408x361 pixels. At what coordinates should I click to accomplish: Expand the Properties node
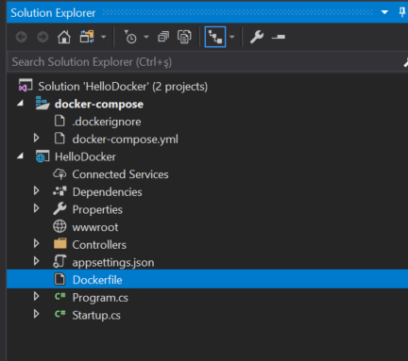point(36,208)
